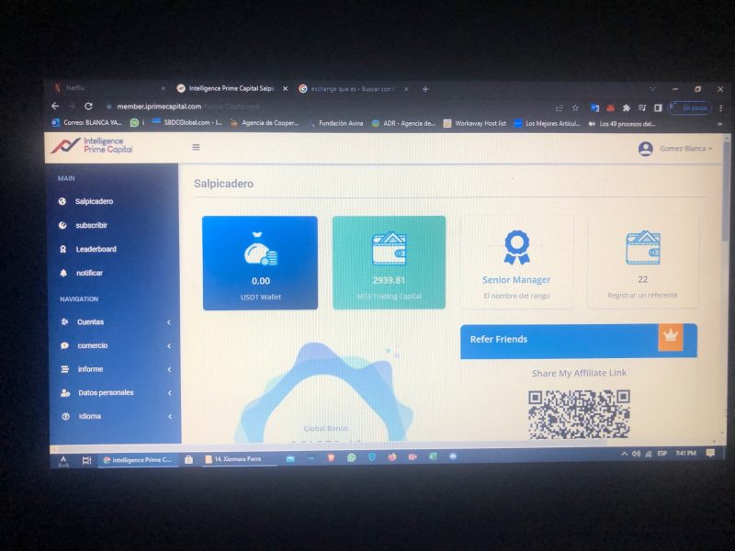Click the Cuentas accounts icon
Image resolution: width=735 pixels, height=551 pixels.
point(64,322)
